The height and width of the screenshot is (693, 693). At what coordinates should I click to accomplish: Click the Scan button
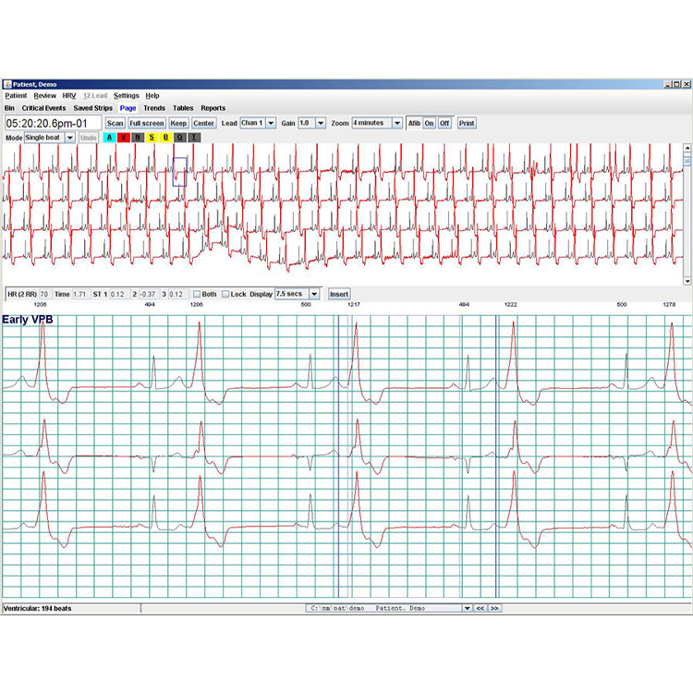tap(115, 123)
